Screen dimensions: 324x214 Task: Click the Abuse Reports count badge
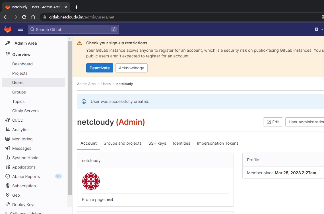[58, 176]
